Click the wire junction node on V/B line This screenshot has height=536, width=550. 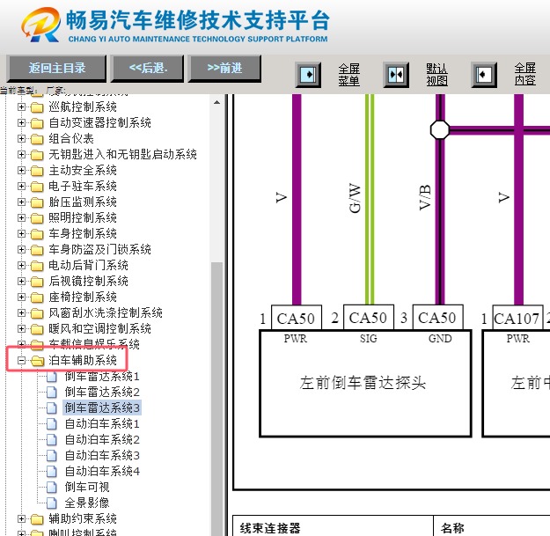pyautogui.click(x=439, y=129)
